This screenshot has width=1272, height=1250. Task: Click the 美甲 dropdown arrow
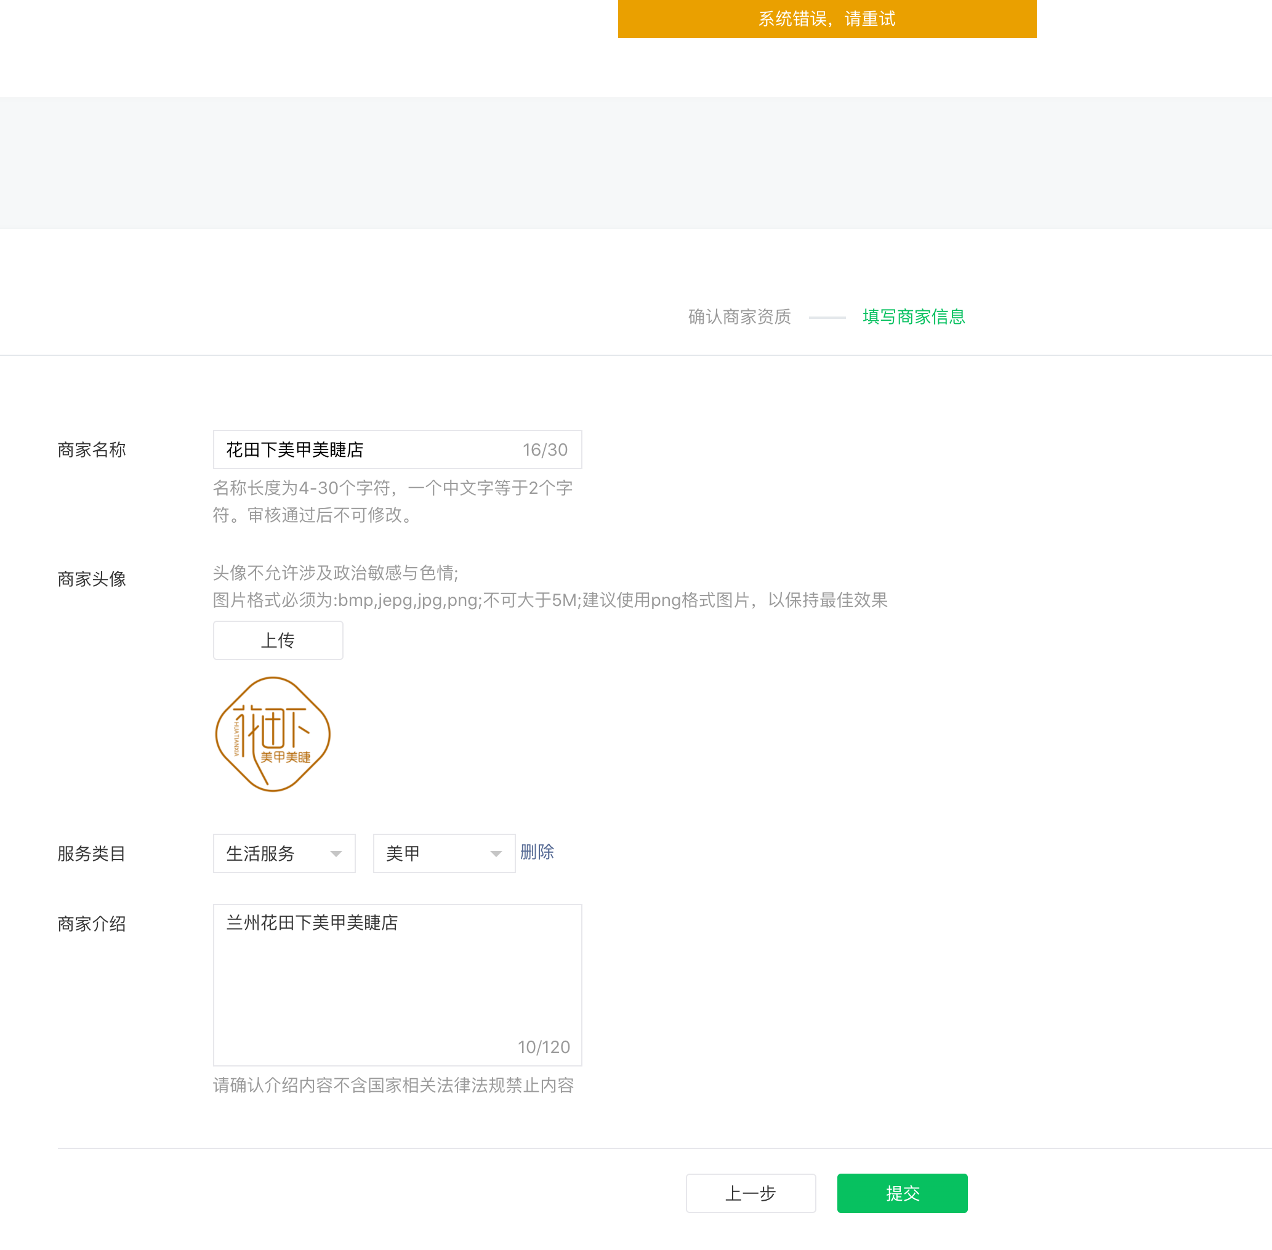496,853
